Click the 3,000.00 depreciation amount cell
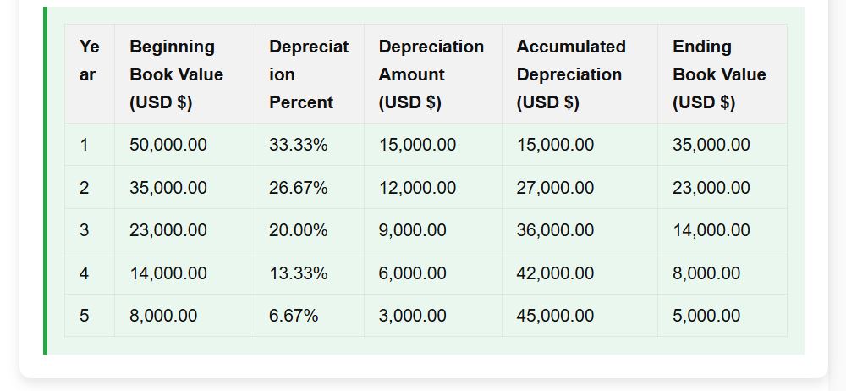This screenshot has height=391, width=846. (x=432, y=316)
